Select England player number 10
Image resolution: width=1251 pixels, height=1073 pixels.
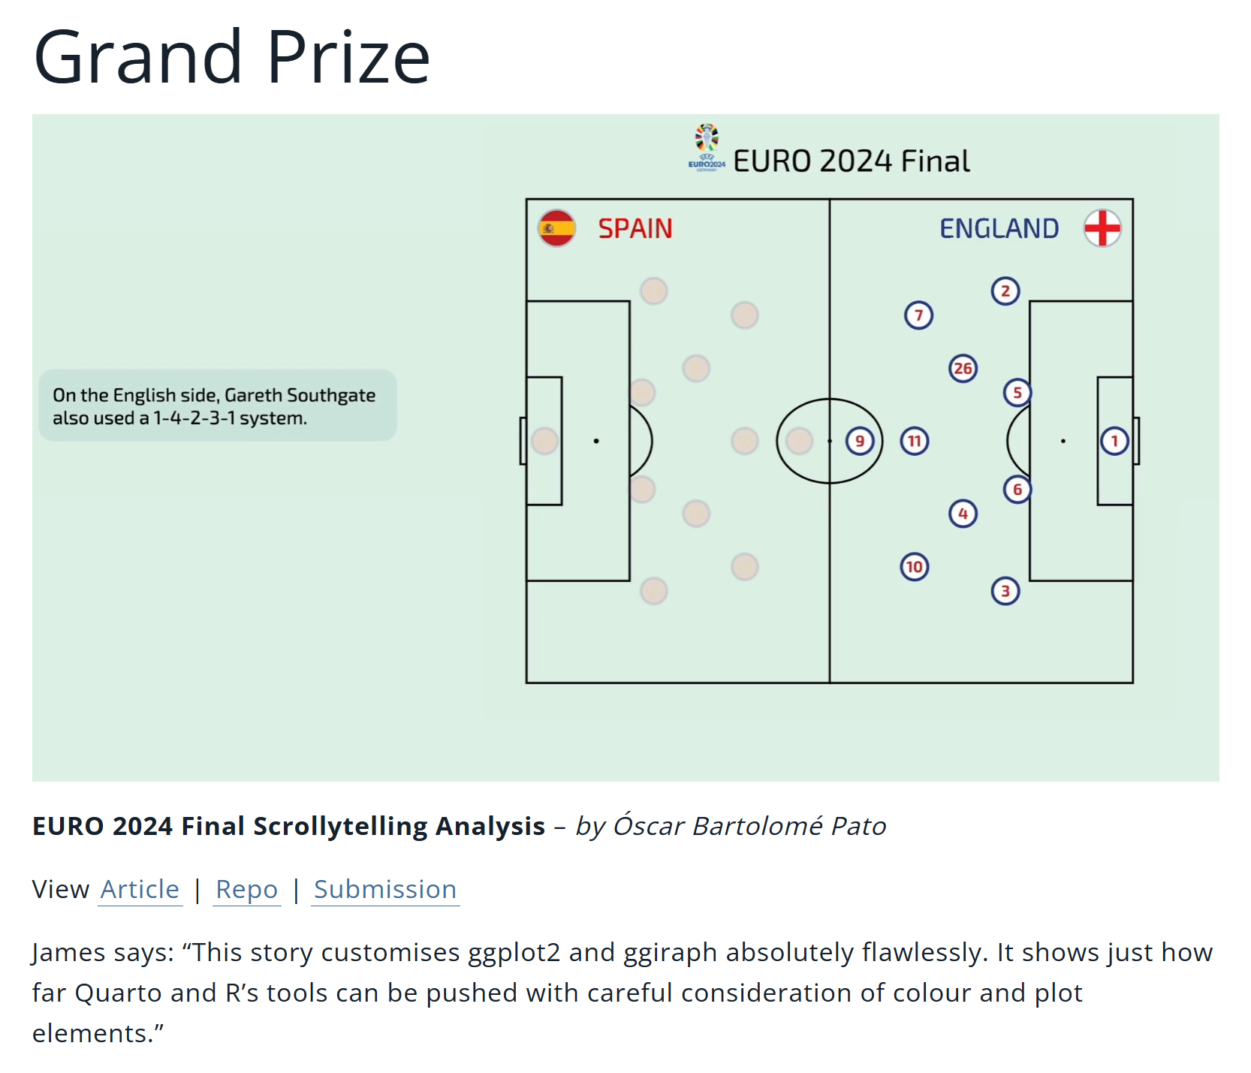(914, 567)
